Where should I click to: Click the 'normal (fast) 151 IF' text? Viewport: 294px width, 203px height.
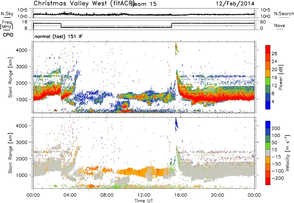tap(58, 36)
